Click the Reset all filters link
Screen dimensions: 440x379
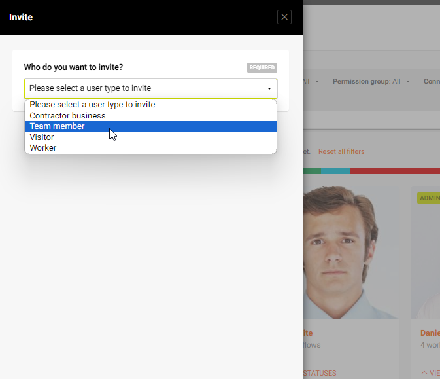click(x=341, y=151)
